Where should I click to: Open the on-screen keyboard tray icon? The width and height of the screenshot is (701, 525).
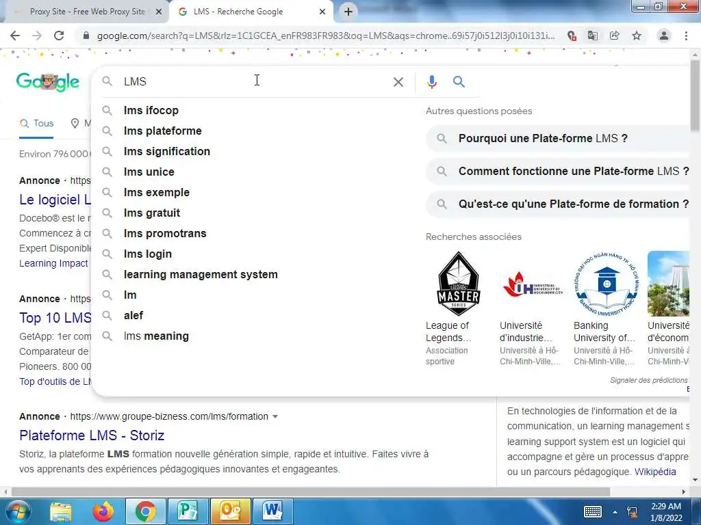tap(593, 512)
